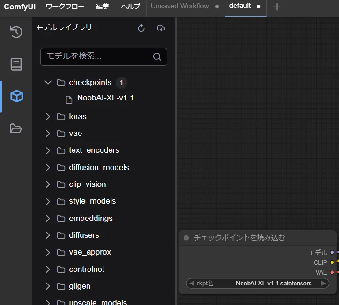The image size is (339, 305).
Task: Select next checkpoint with right ckpt arrow
Action: point(324,283)
